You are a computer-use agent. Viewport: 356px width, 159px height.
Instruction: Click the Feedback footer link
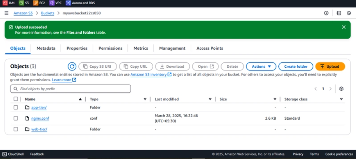pos(37,154)
